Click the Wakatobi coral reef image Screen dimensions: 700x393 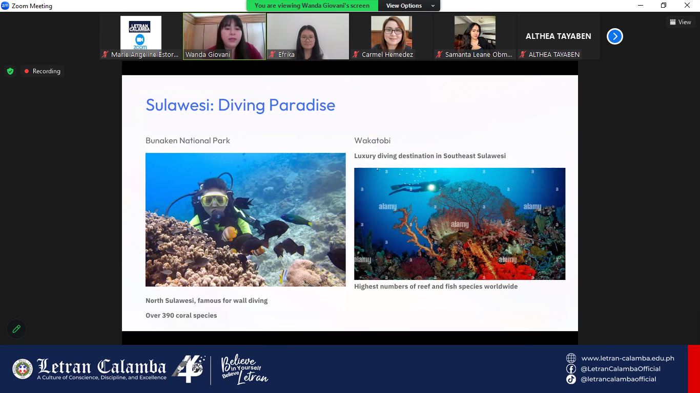click(x=460, y=224)
